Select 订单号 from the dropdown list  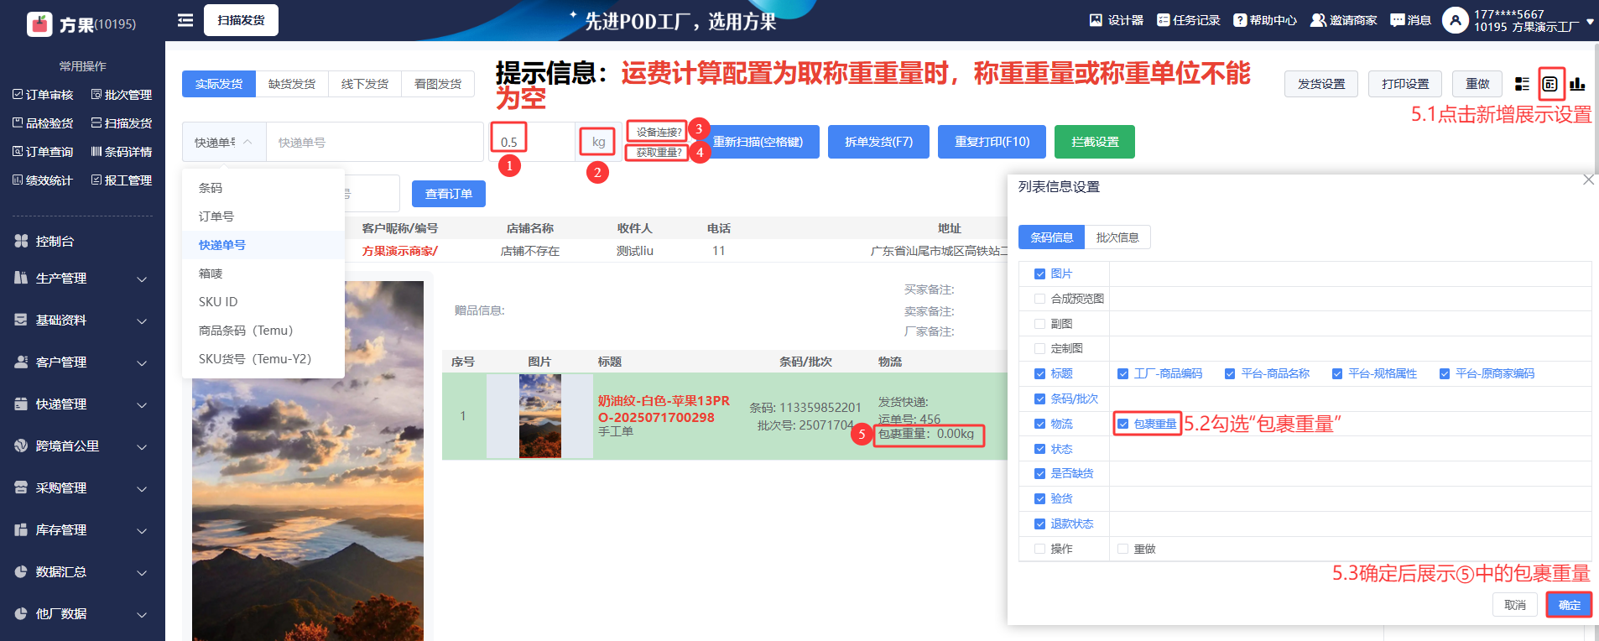(x=216, y=216)
